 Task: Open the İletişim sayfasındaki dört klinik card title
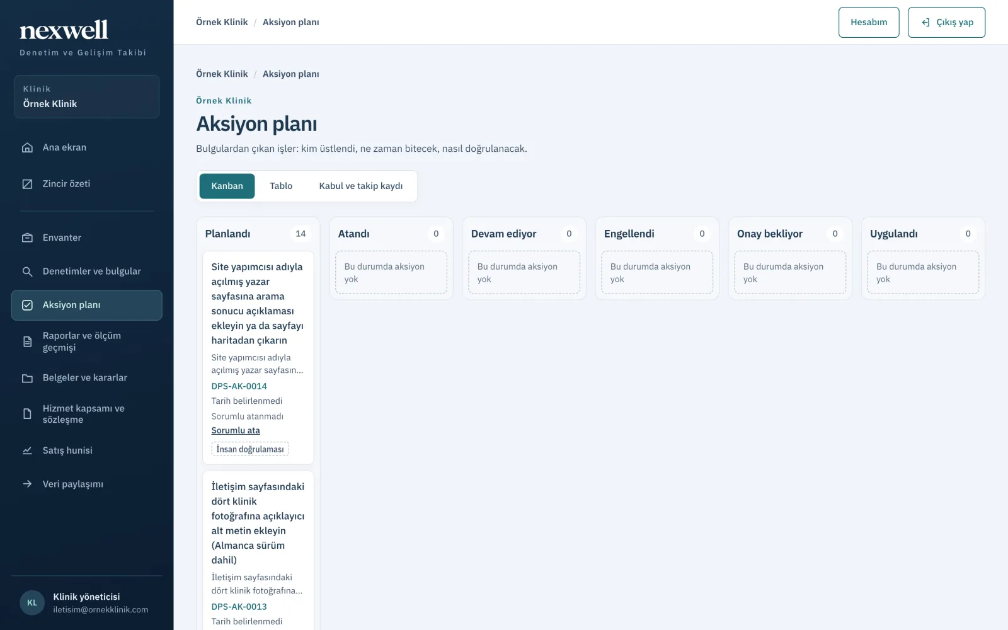[x=258, y=524]
